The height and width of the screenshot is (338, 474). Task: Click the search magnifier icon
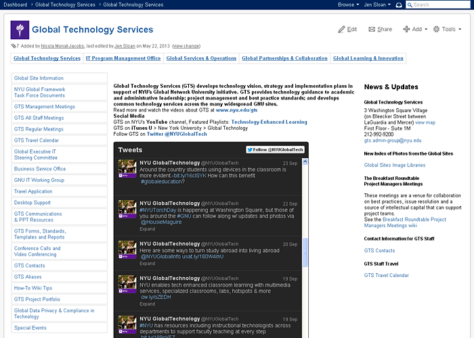click(410, 5)
